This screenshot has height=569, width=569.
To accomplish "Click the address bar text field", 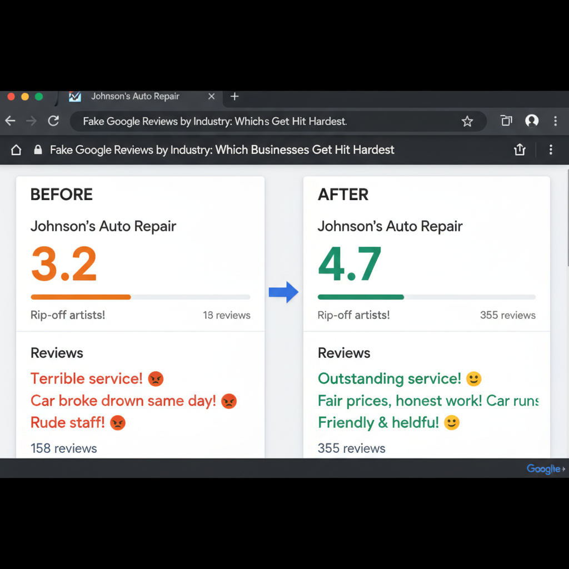I will click(278, 121).
